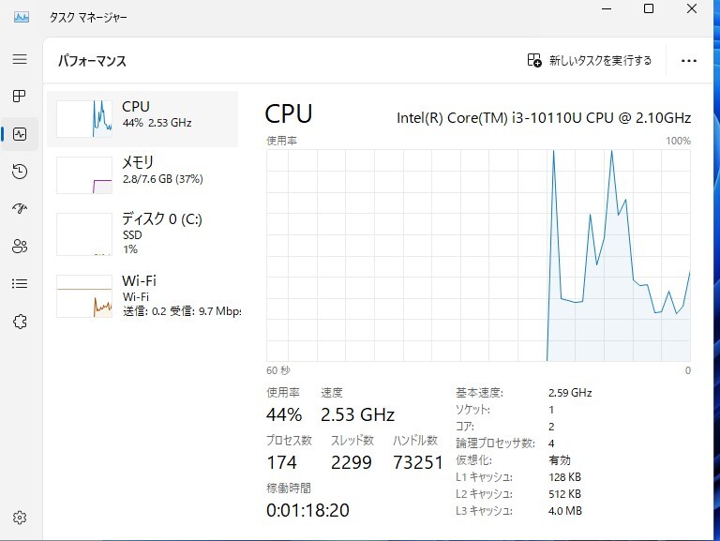
Task: Select the Performance page icon in sidebar
Action: click(20, 134)
